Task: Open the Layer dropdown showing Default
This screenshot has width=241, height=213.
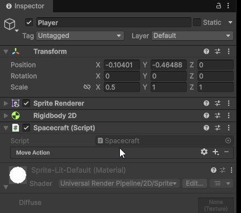Action: [192, 36]
